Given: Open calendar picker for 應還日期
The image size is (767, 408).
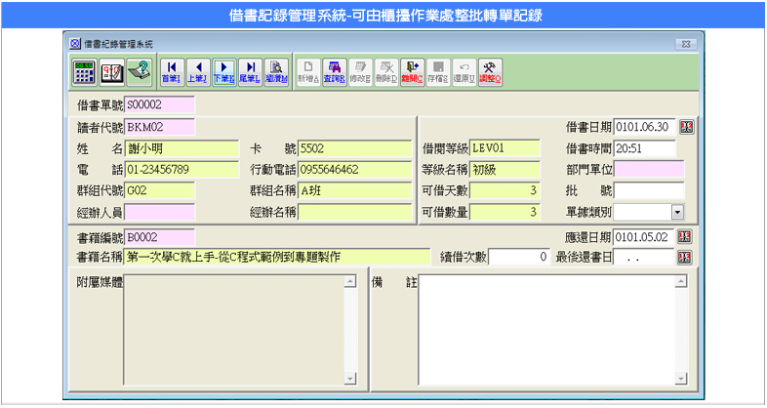Looking at the screenshot, I should tap(685, 237).
